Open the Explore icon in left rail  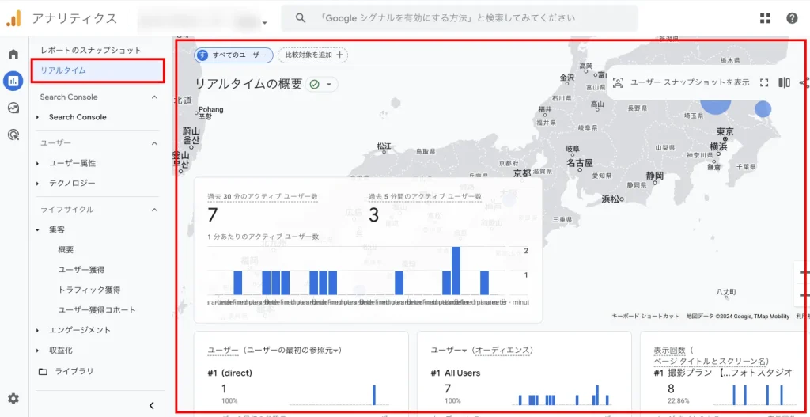click(x=13, y=108)
